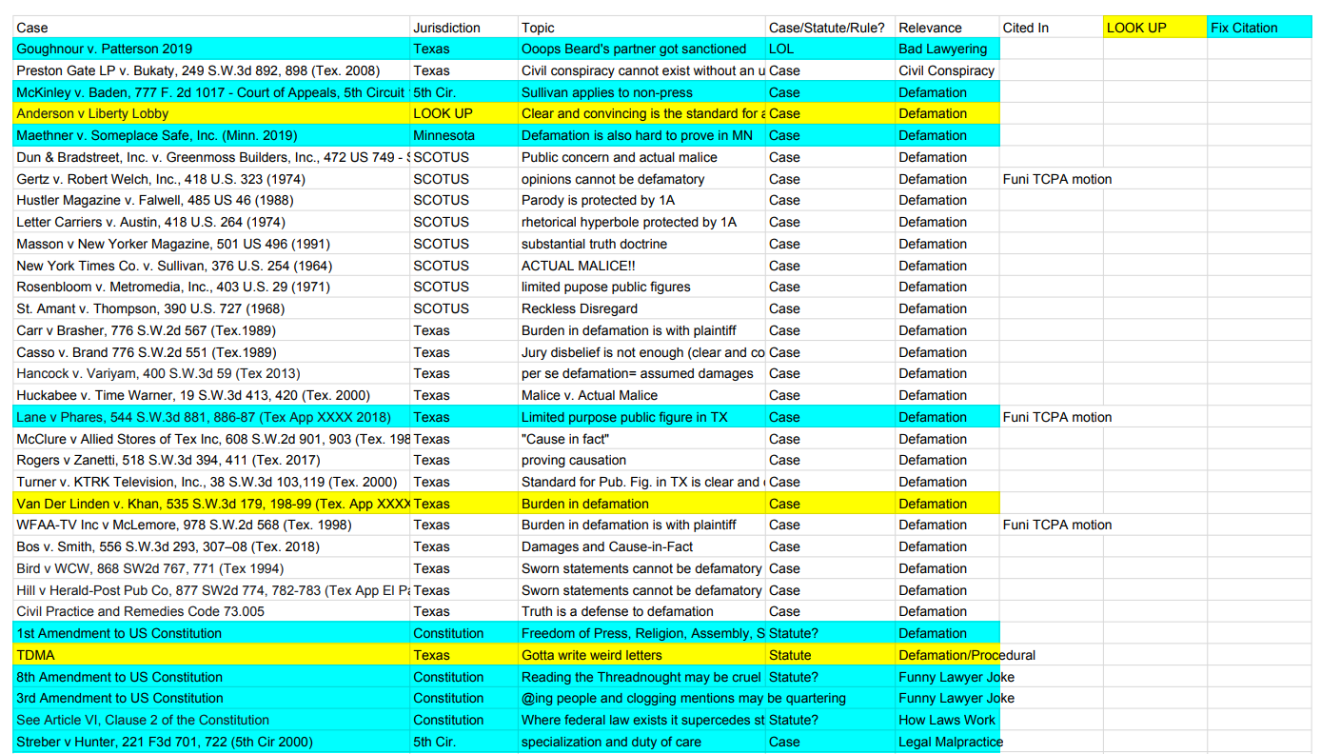Select 'Carr v Brasher' case cell
The height and width of the screenshot is (754, 1321).
coord(211,330)
